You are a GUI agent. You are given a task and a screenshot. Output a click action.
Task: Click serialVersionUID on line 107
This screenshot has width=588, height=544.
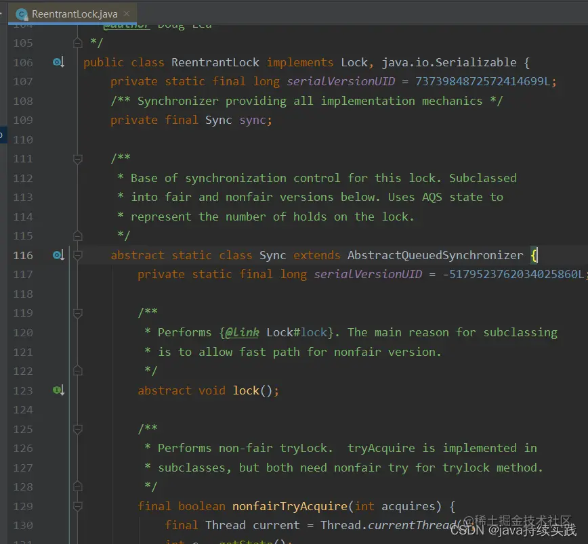click(341, 81)
